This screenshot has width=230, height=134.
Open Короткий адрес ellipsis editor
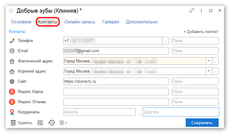(215, 71)
